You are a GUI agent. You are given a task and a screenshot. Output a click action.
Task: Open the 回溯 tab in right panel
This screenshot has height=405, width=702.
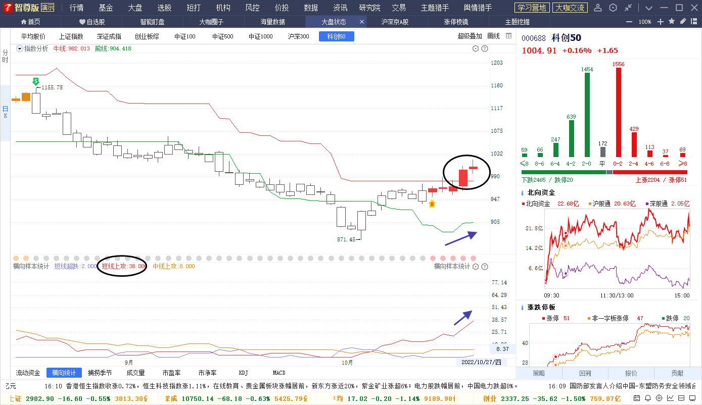585,373
